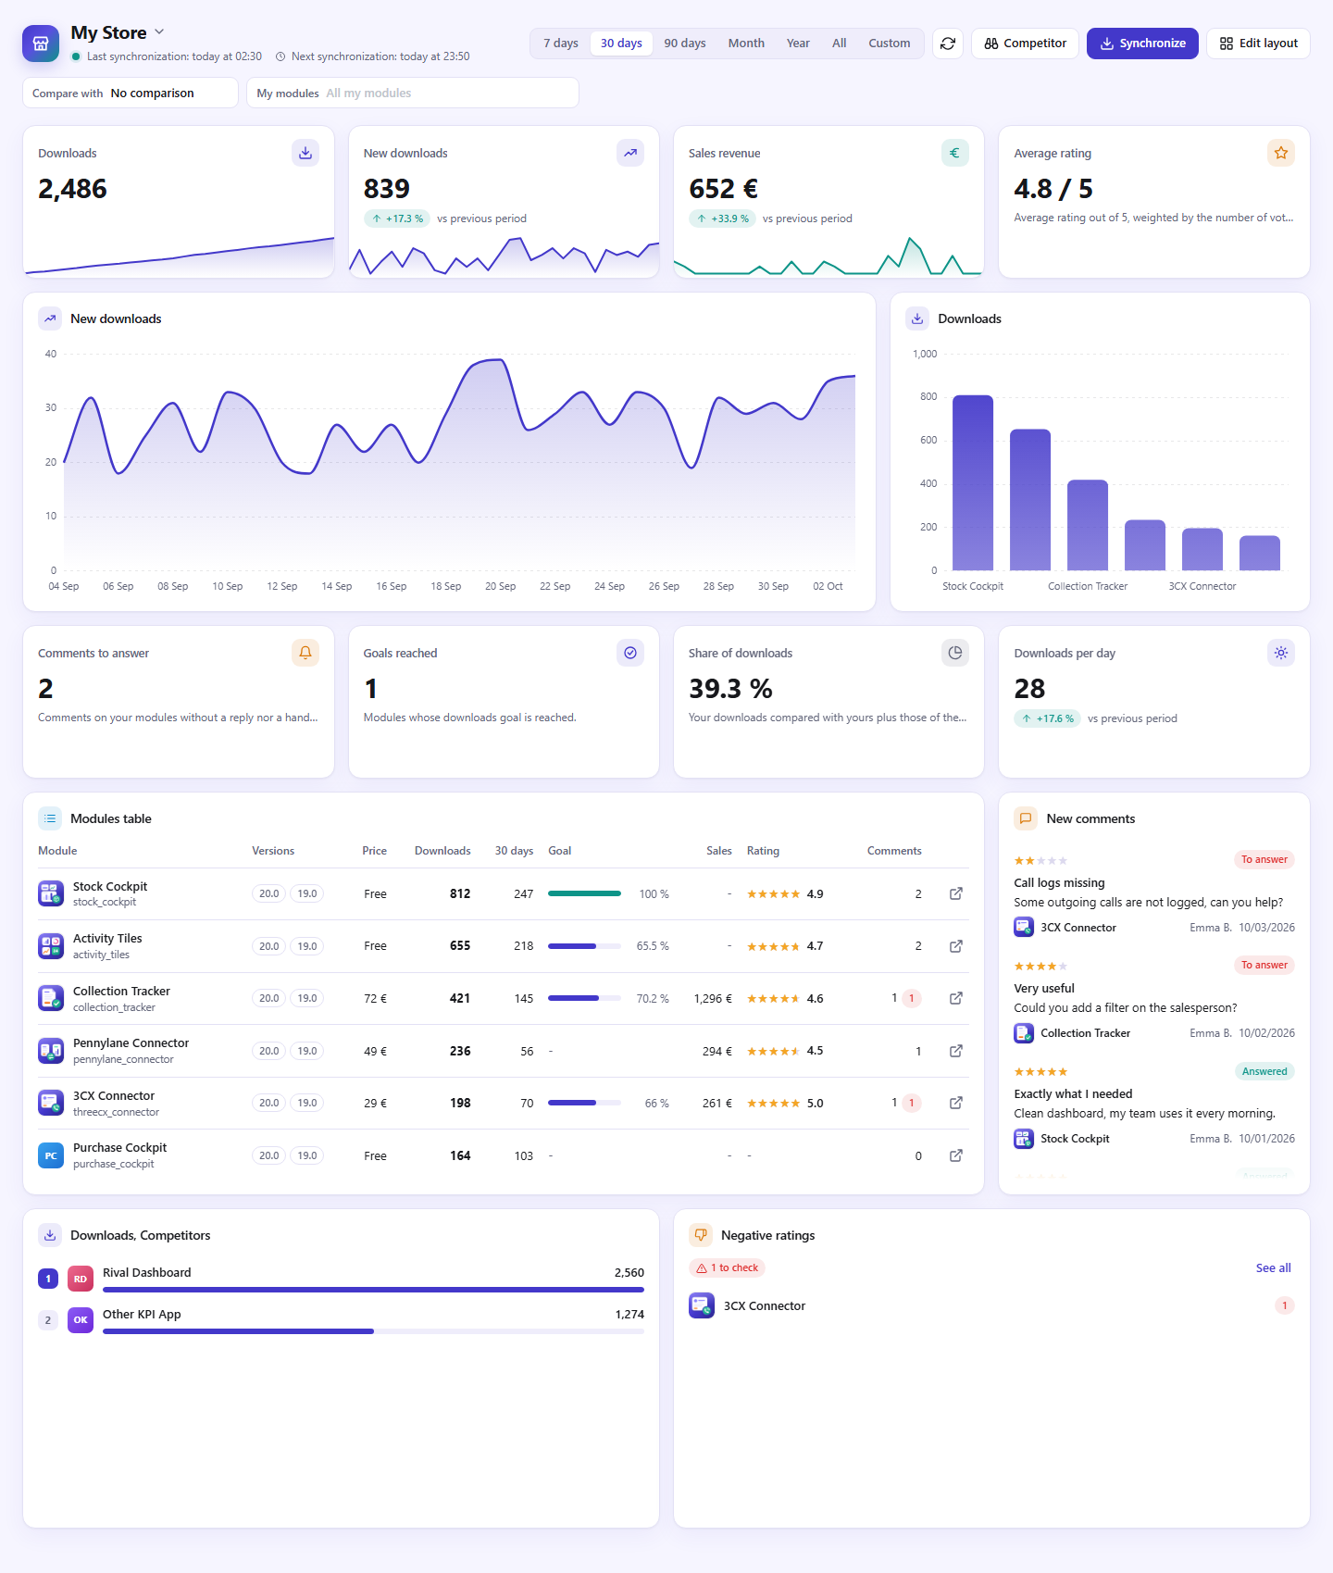Click the My Store logo icon
The width and height of the screenshot is (1333, 1573).
tap(41, 44)
